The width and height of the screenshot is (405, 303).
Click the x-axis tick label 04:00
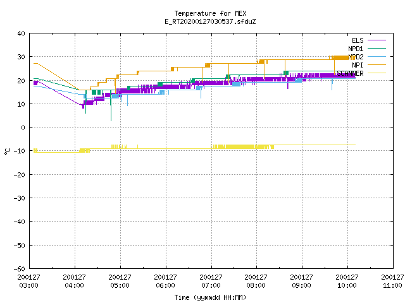(75, 285)
